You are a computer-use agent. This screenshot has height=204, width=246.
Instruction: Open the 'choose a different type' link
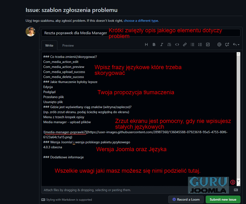[x=141, y=21]
